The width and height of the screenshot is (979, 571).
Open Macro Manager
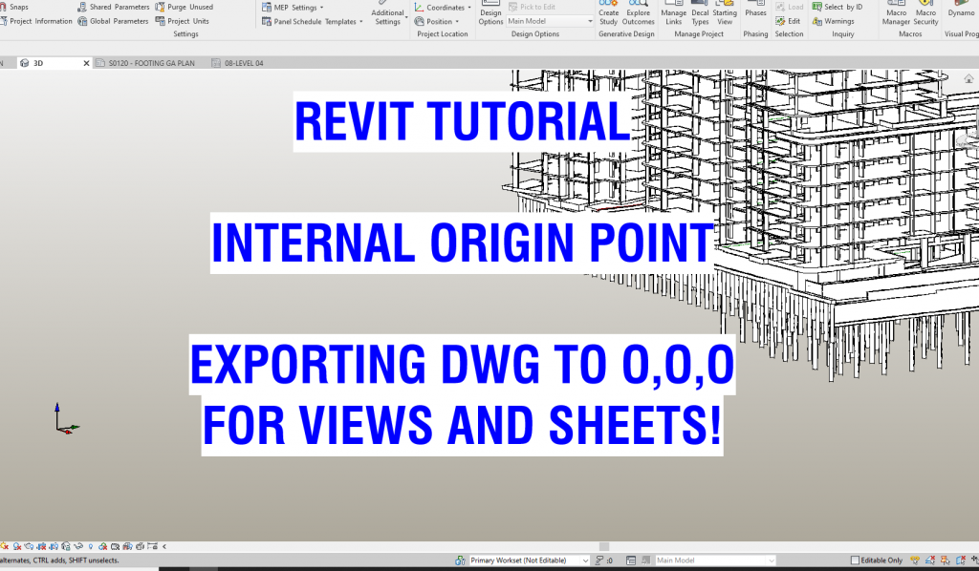pyautogui.click(x=896, y=13)
